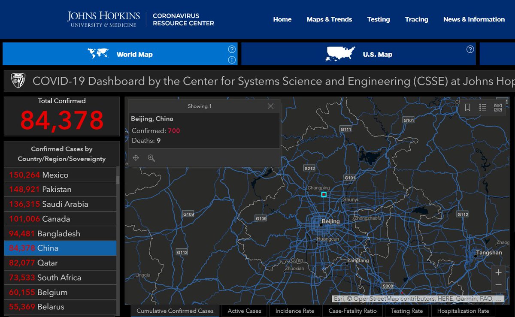Select the Testing Rate tab
Image resolution: width=515 pixels, height=317 pixels.
click(407, 311)
